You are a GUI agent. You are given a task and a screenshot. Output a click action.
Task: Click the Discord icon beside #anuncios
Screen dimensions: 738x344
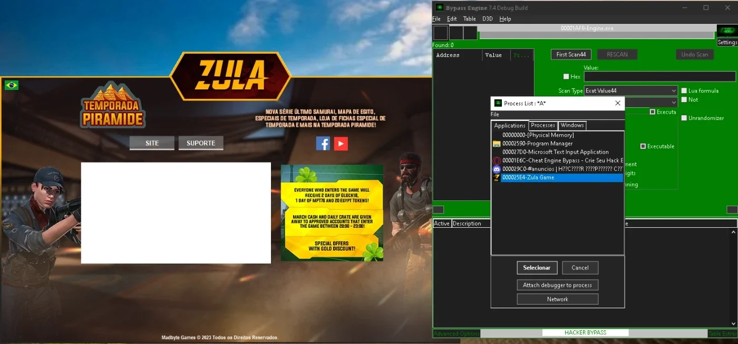[x=497, y=169]
